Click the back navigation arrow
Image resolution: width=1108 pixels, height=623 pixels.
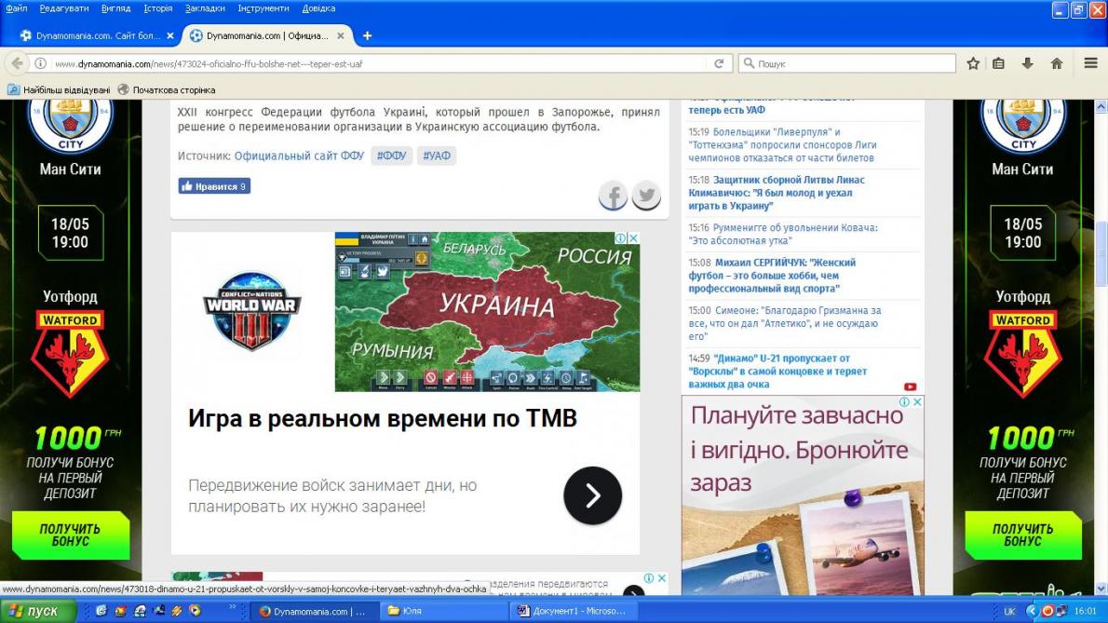(17, 63)
